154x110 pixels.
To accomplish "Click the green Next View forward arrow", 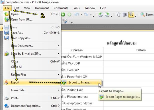I will click(x=69, y=14).
